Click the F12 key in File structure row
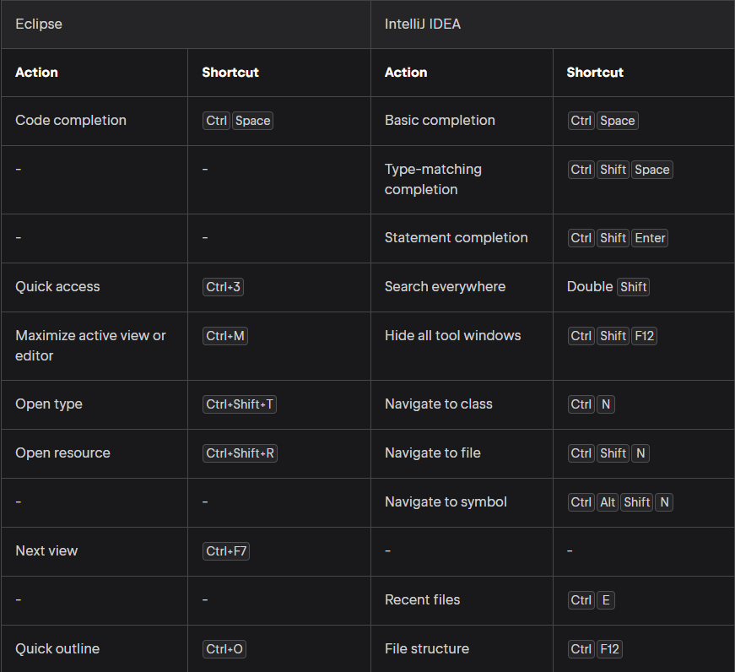Screen dimensions: 735x672 pos(609,649)
